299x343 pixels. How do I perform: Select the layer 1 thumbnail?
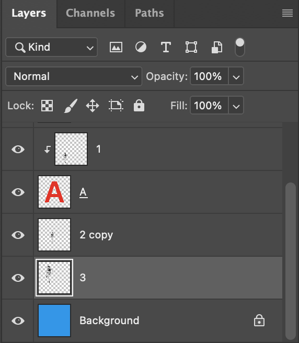71,149
